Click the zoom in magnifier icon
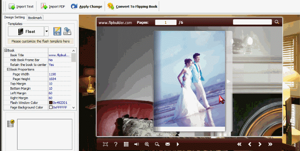The image size is (300, 151). (x=147, y=144)
